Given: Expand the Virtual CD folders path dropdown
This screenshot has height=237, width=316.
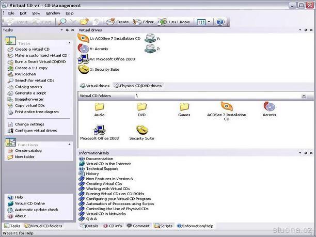Looking at the screenshot, I should click(x=304, y=96).
